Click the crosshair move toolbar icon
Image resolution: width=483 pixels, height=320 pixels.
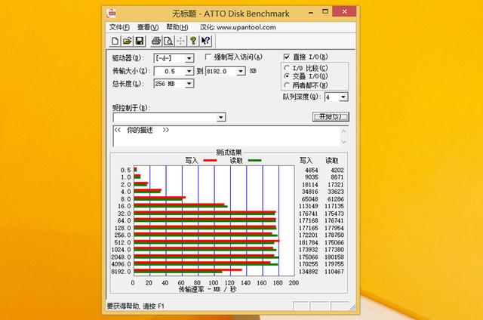click(181, 41)
